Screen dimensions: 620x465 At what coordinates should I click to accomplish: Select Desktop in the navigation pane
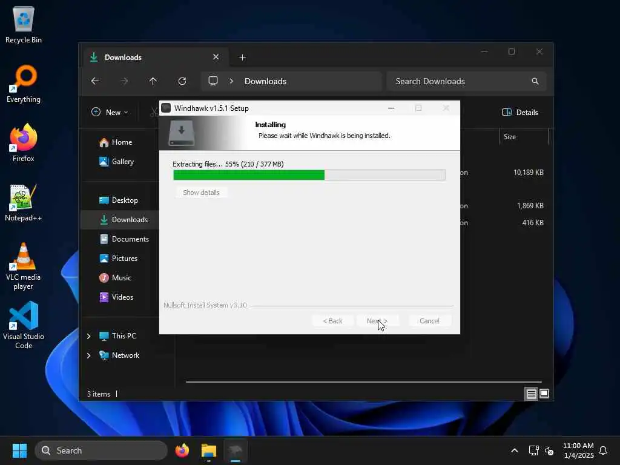pyautogui.click(x=118, y=200)
